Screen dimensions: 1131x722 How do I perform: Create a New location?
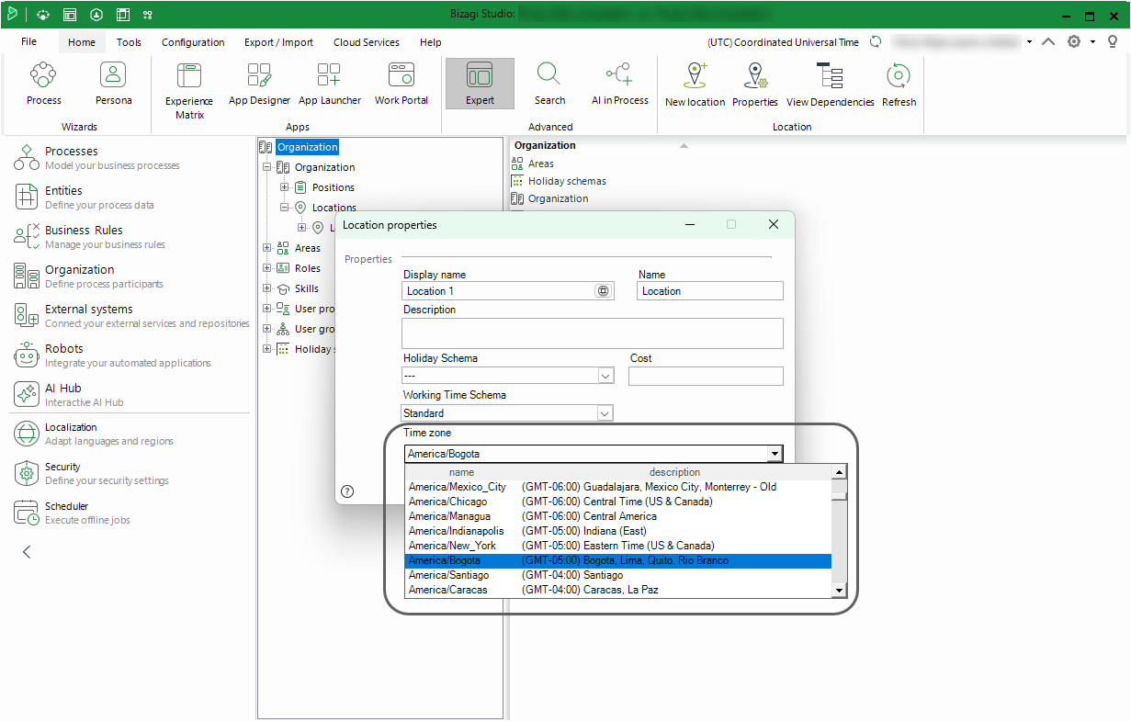(x=695, y=85)
